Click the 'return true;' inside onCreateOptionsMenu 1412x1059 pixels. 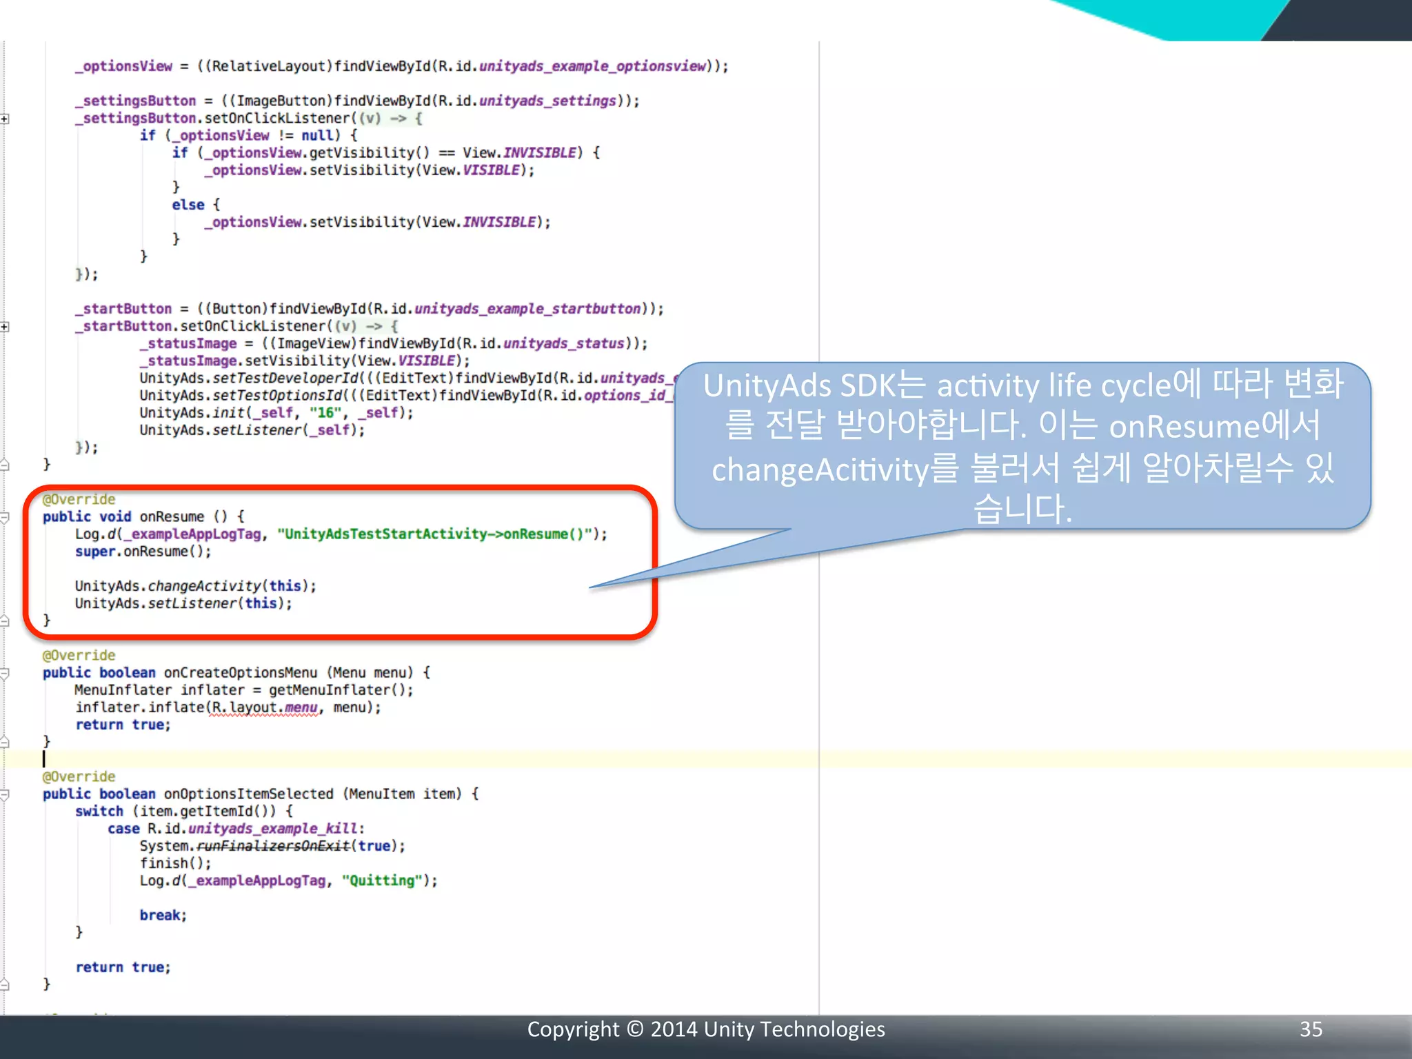click(123, 725)
